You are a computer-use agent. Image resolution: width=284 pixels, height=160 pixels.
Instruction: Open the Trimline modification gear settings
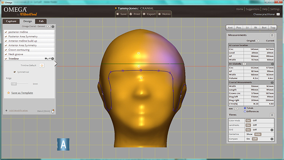click(52, 58)
